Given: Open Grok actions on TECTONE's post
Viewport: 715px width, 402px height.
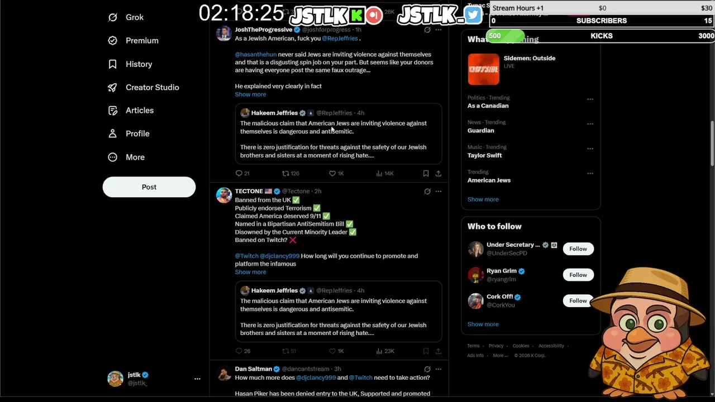Looking at the screenshot, I should tap(427, 192).
